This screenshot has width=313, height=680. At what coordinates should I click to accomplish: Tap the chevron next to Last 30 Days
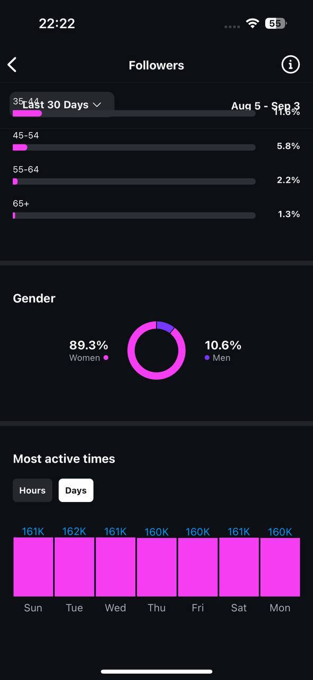tap(97, 105)
